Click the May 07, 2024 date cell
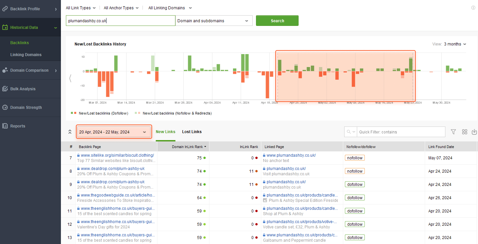The height and width of the screenshot is (244, 478). [x=440, y=158]
